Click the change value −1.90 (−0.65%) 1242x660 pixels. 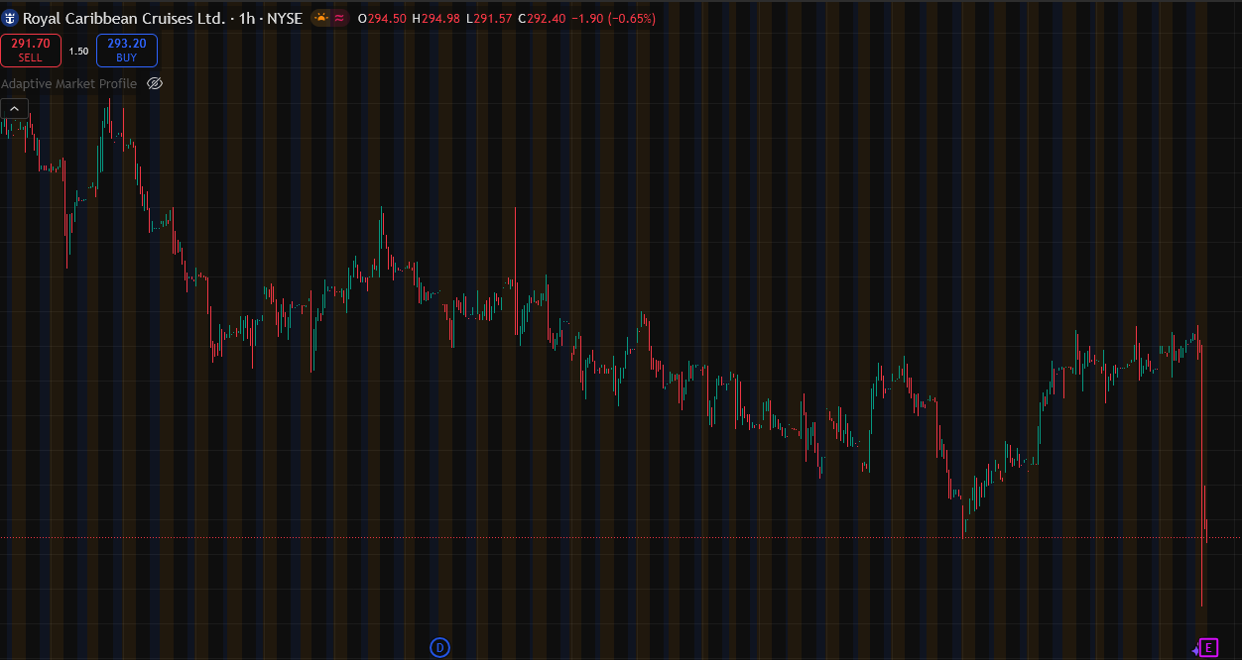coord(613,18)
